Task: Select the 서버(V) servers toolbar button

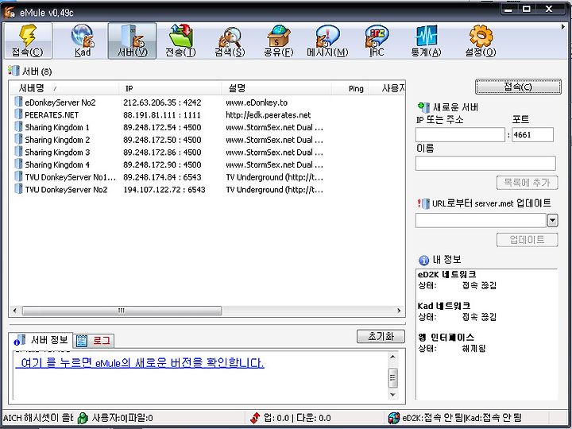Action: coord(132,41)
